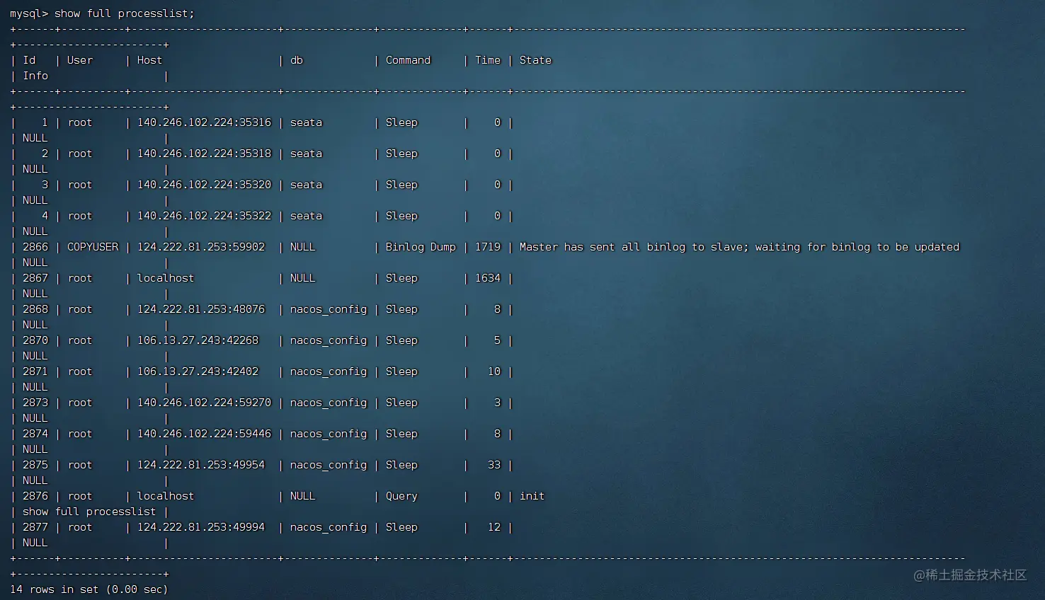Click 'seata' db in process 1 row
Viewport: 1045px width, 600px height.
tap(306, 122)
